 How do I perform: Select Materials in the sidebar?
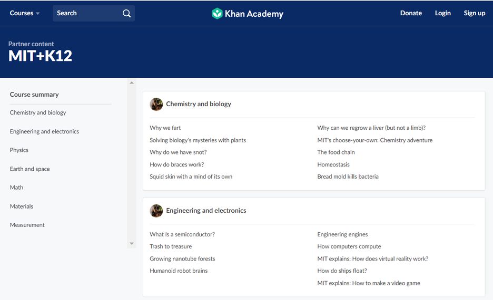(22, 206)
